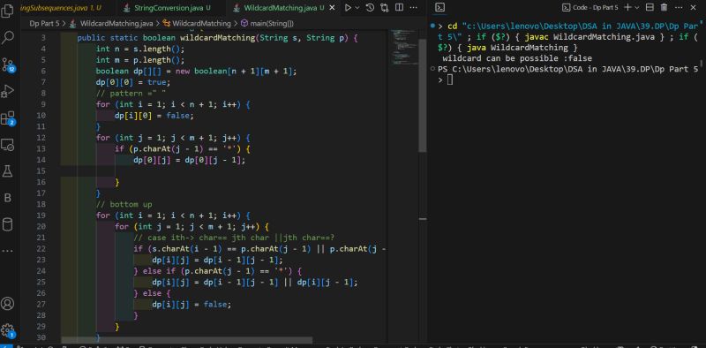Open the Remote Explorer icon
Screen dimensions: 706x348
(x=8, y=145)
